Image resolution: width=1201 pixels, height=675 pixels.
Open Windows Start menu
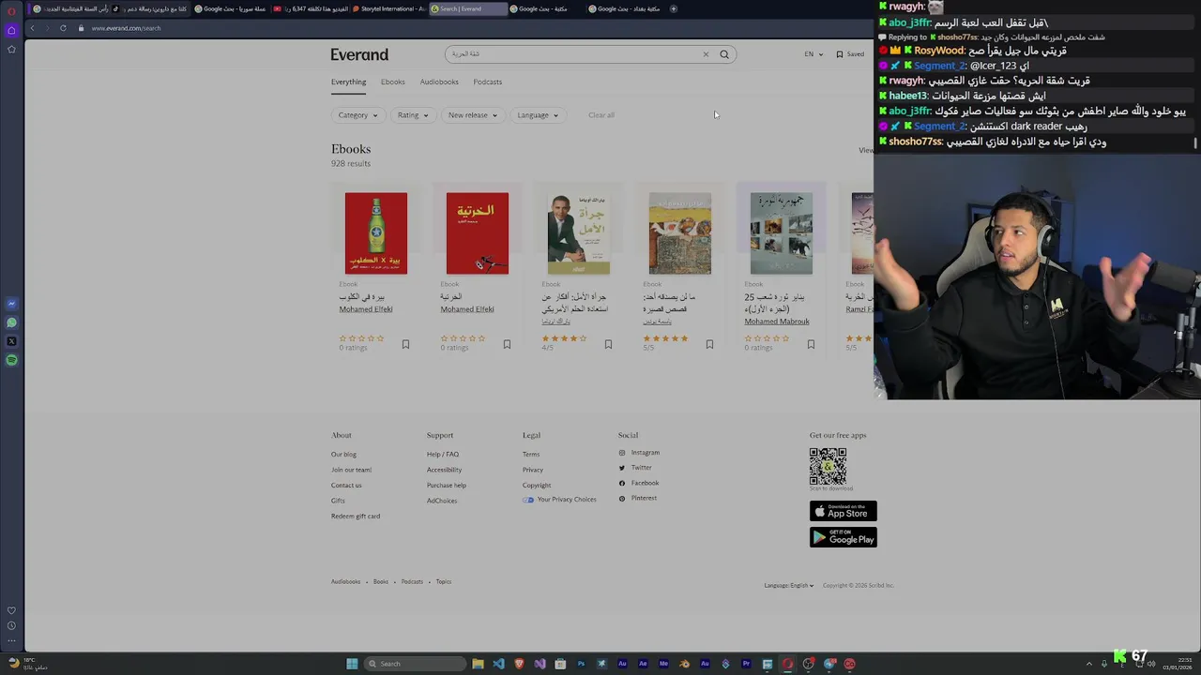coord(352,664)
